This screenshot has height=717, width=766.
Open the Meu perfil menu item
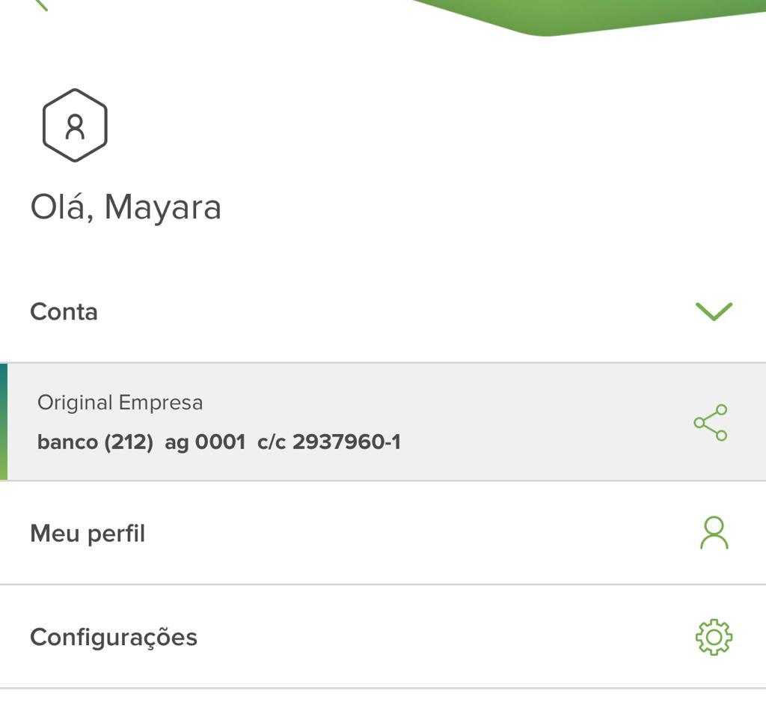(x=88, y=534)
